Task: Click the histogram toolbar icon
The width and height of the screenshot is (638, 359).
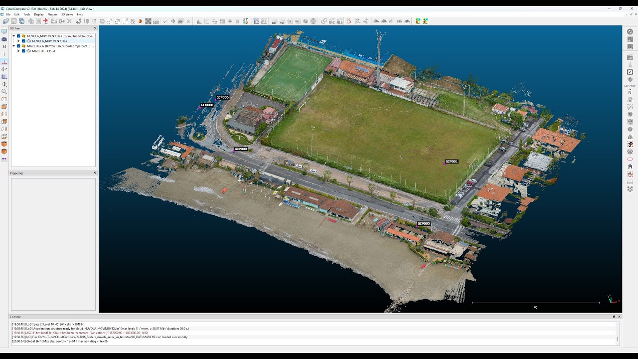Action: 199,21
